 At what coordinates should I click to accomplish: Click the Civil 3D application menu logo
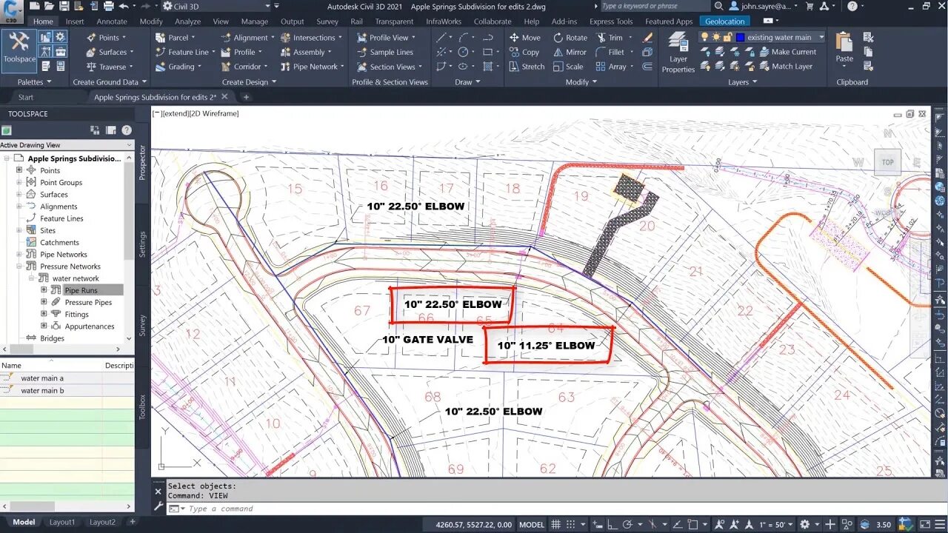12,10
